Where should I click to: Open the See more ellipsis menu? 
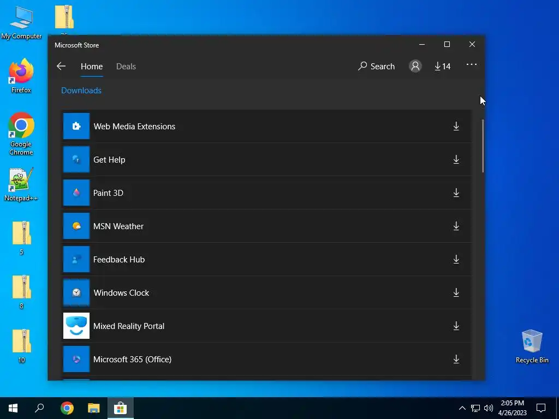click(x=471, y=64)
